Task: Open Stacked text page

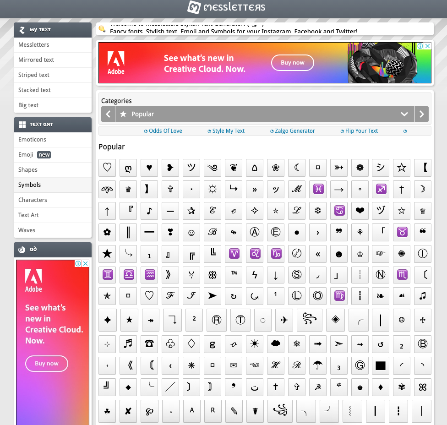Action: coord(53,90)
